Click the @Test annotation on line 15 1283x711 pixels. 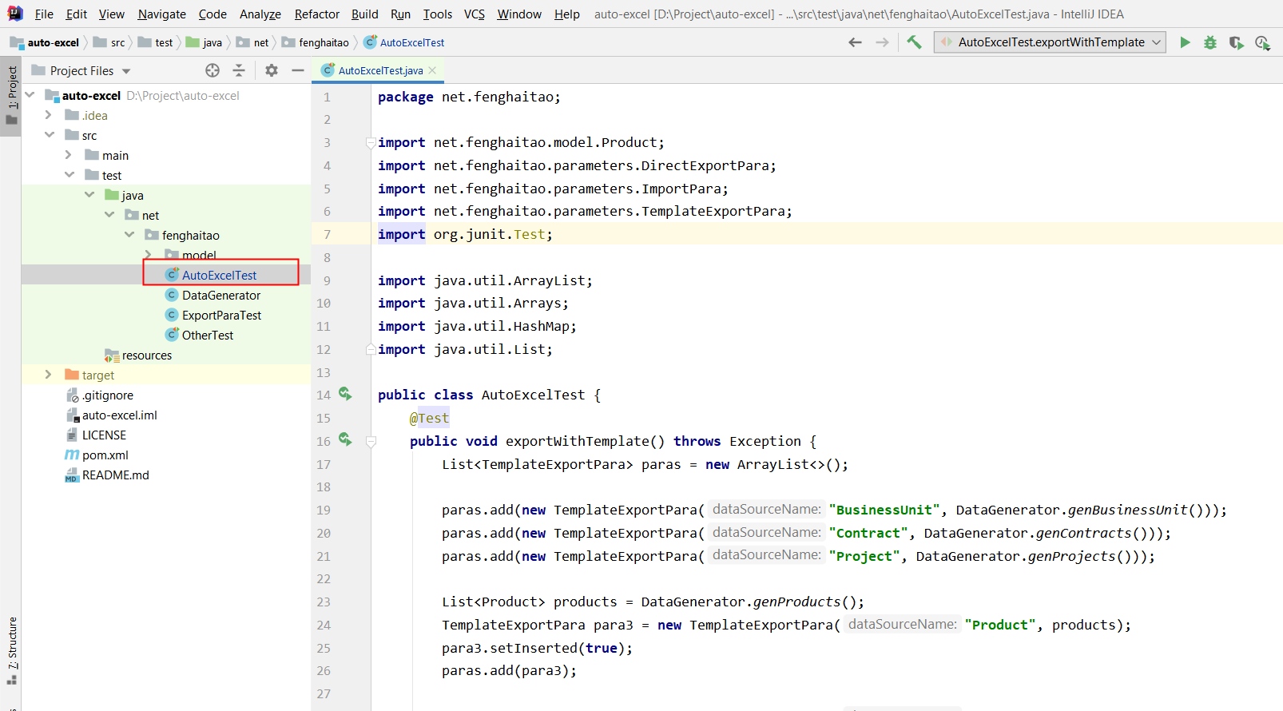point(430,418)
